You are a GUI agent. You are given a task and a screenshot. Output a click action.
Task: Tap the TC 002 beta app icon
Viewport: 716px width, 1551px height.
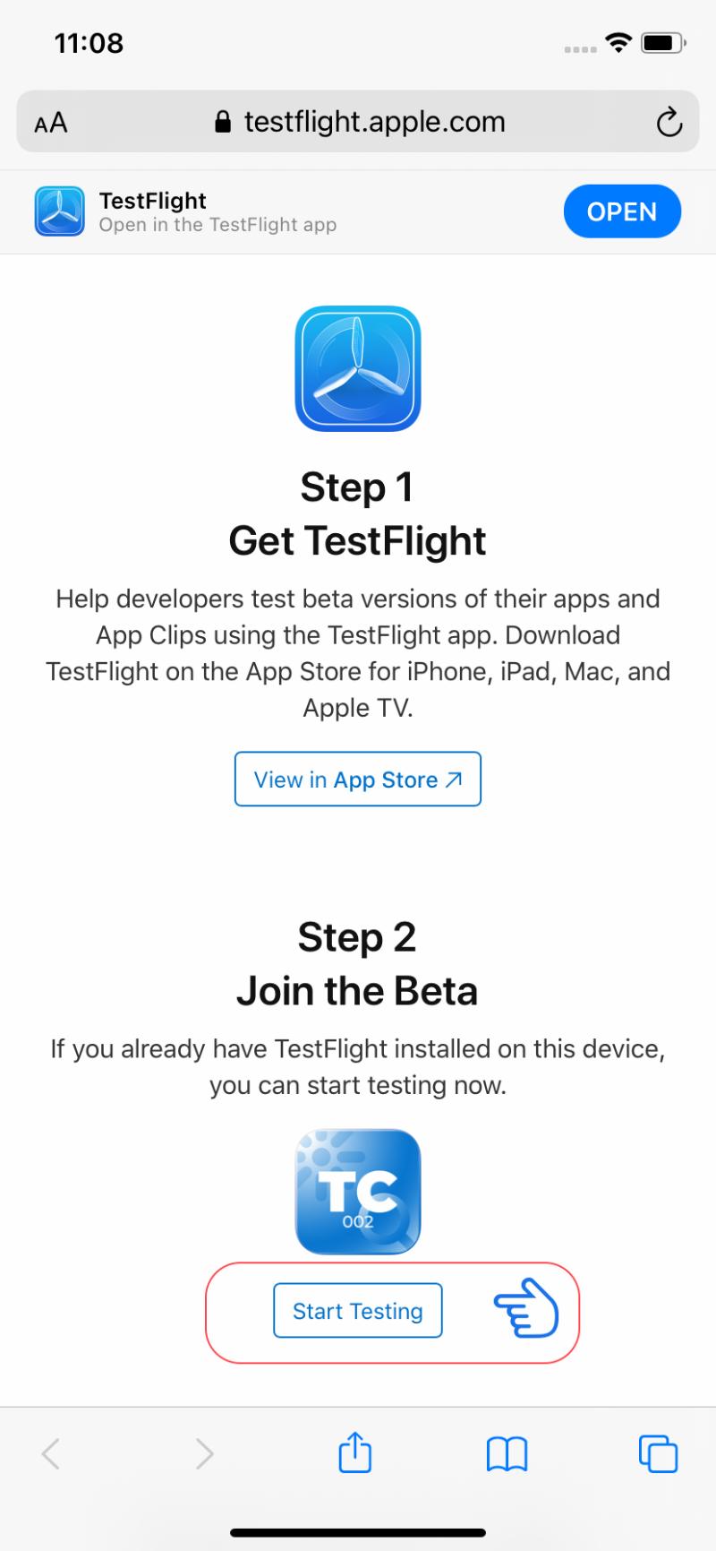point(357,1192)
